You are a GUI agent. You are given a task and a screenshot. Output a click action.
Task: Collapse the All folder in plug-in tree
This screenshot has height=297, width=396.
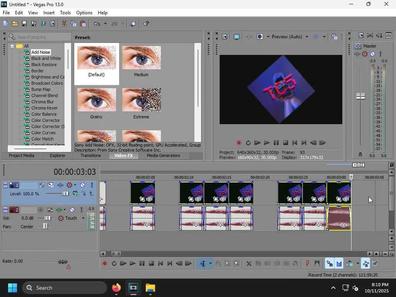click(x=12, y=46)
